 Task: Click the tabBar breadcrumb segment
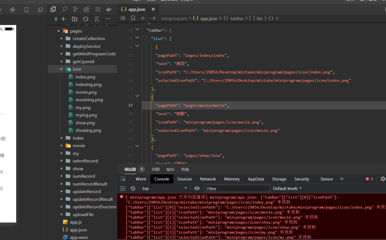click(237, 18)
